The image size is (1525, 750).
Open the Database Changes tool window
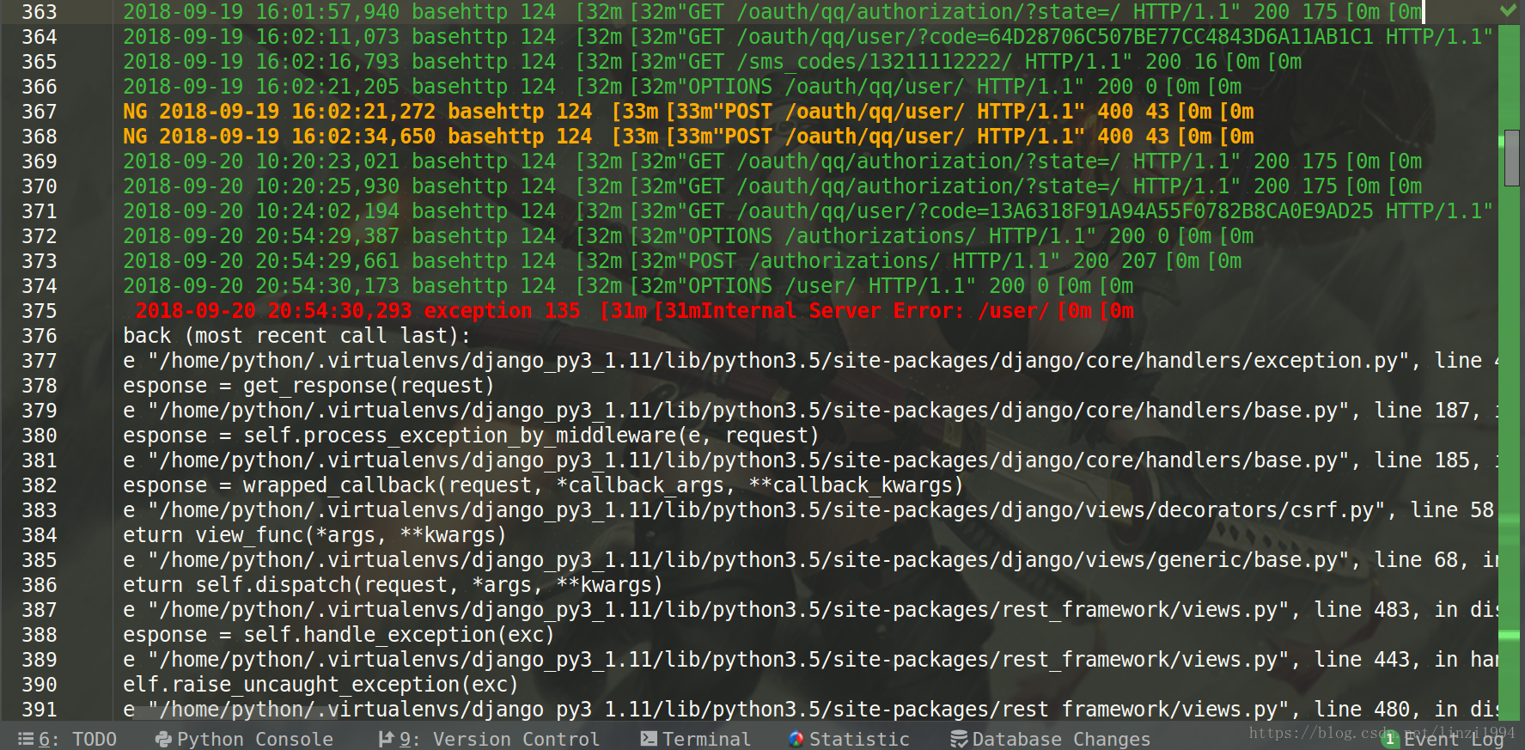click(x=1050, y=739)
